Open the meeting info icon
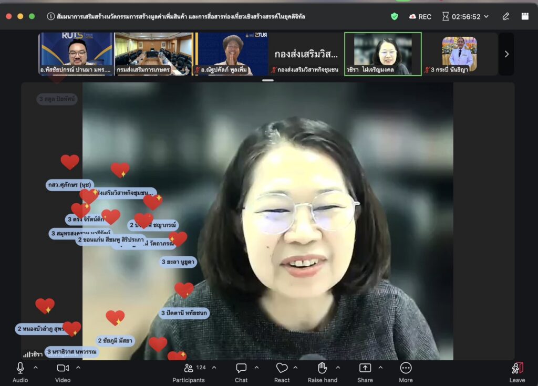The height and width of the screenshot is (386, 538). (x=51, y=16)
